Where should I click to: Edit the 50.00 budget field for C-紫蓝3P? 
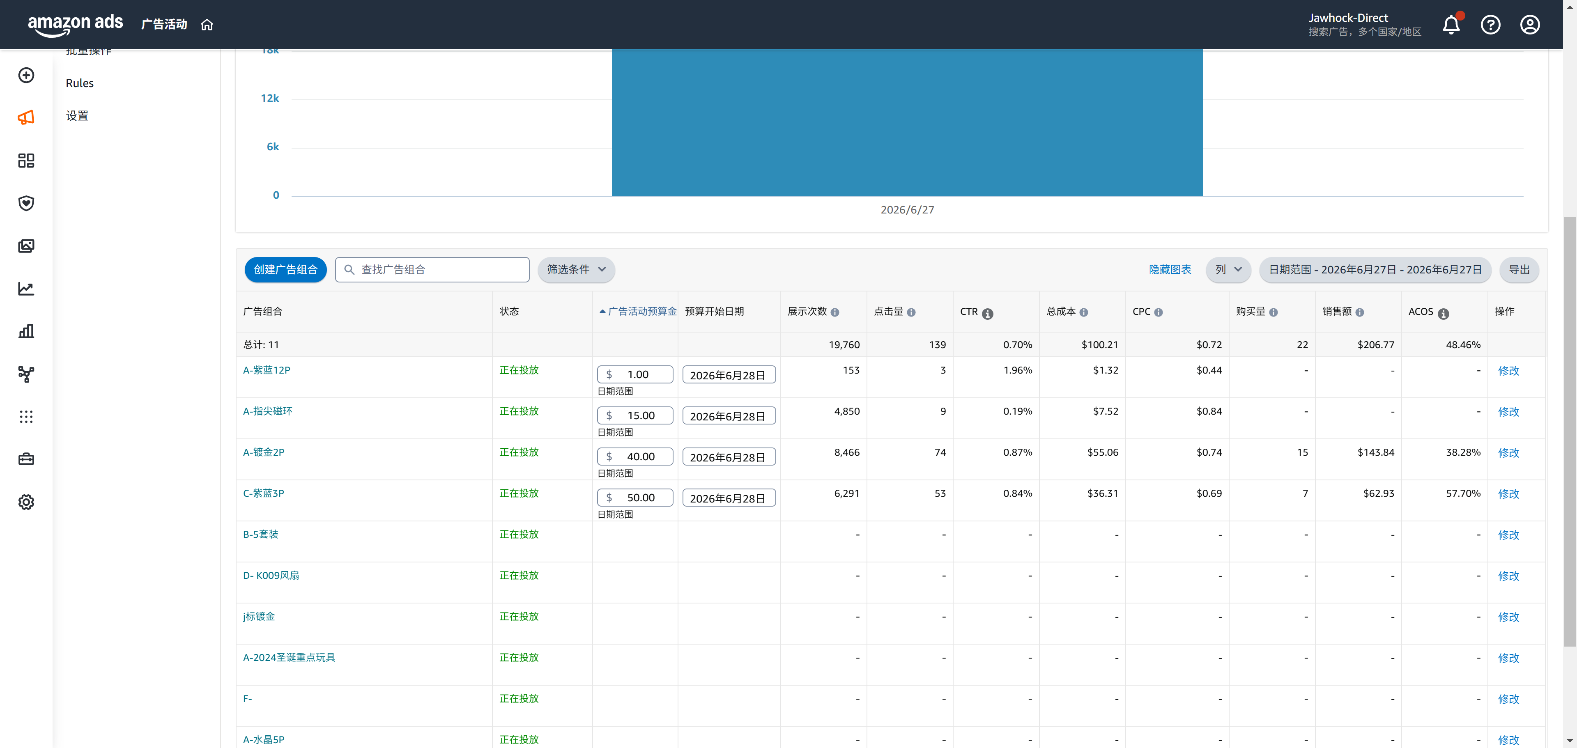point(635,498)
